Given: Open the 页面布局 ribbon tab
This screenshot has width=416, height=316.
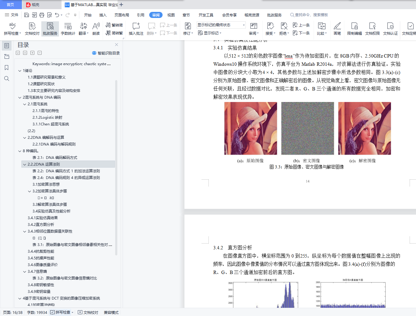Looking at the screenshot, I should [x=122, y=15].
